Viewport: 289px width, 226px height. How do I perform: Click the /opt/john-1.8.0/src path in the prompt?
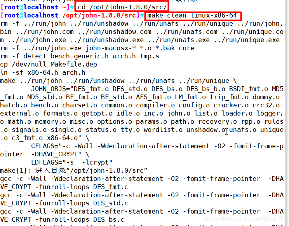(x=99, y=15)
